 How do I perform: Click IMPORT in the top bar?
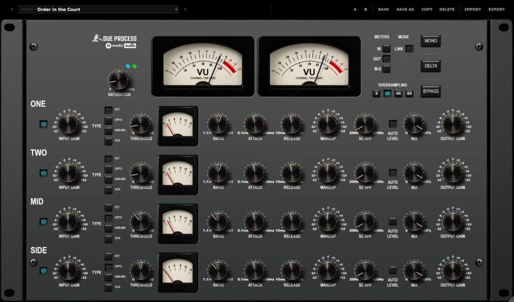click(473, 10)
